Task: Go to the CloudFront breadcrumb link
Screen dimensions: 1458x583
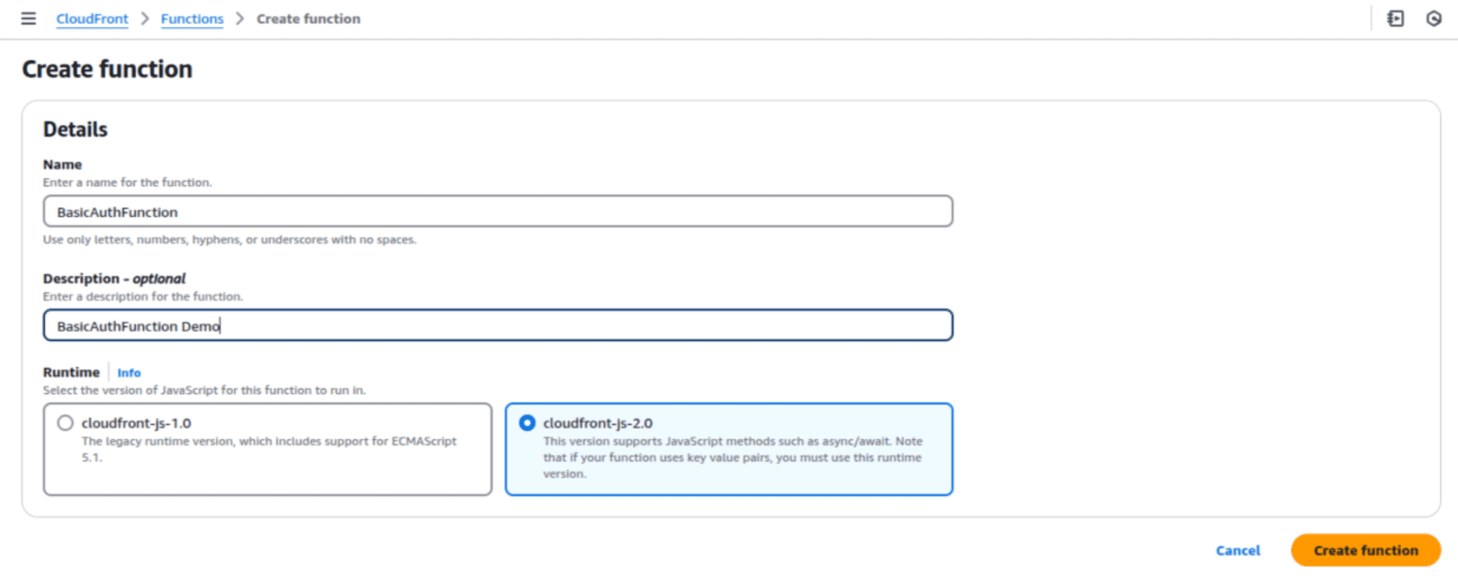Action: pos(92,19)
